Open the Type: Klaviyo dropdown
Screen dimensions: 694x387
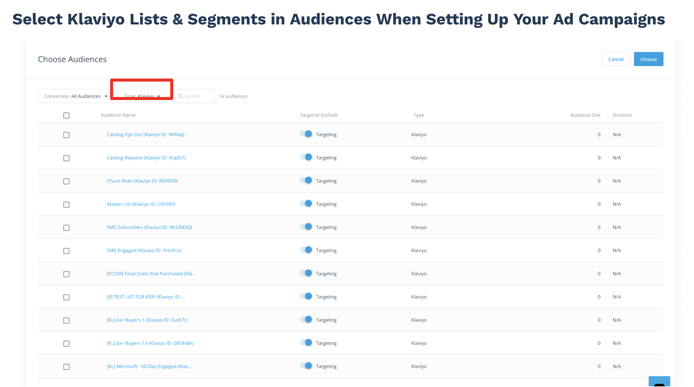[142, 96]
